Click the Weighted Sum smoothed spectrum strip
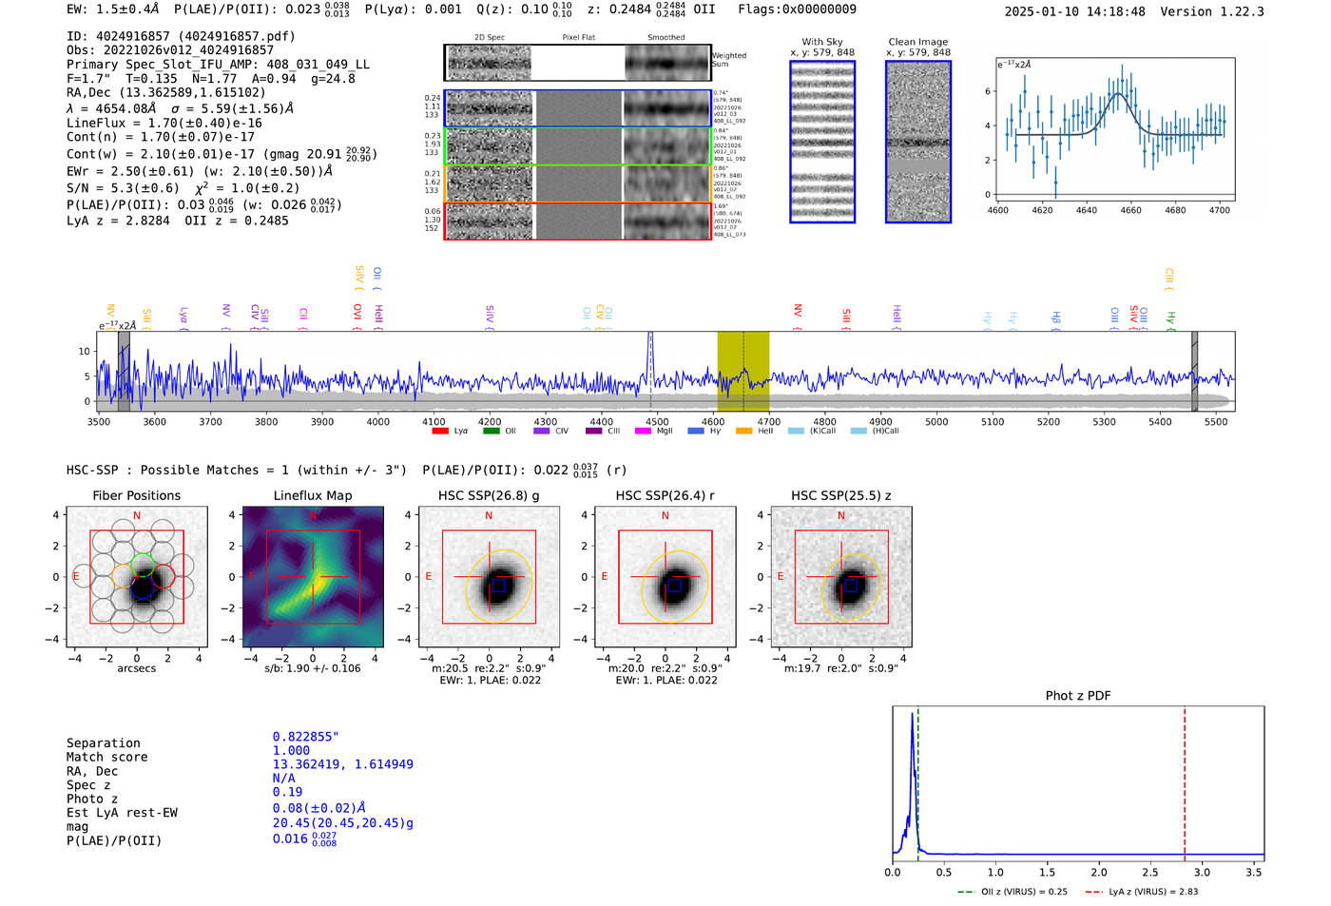The height and width of the screenshot is (906, 1331). click(667, 63)
